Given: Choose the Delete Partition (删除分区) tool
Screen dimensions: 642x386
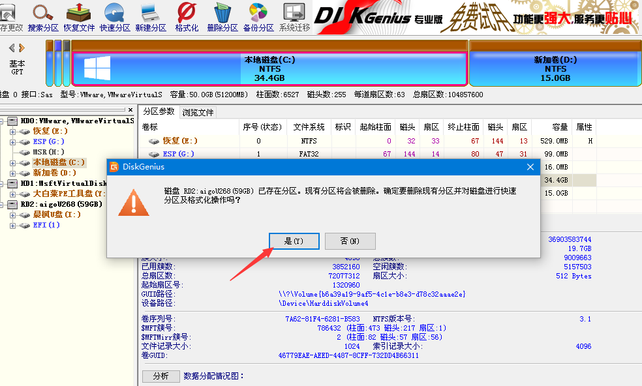Looking at the screenshot, I should click(222, 17).
